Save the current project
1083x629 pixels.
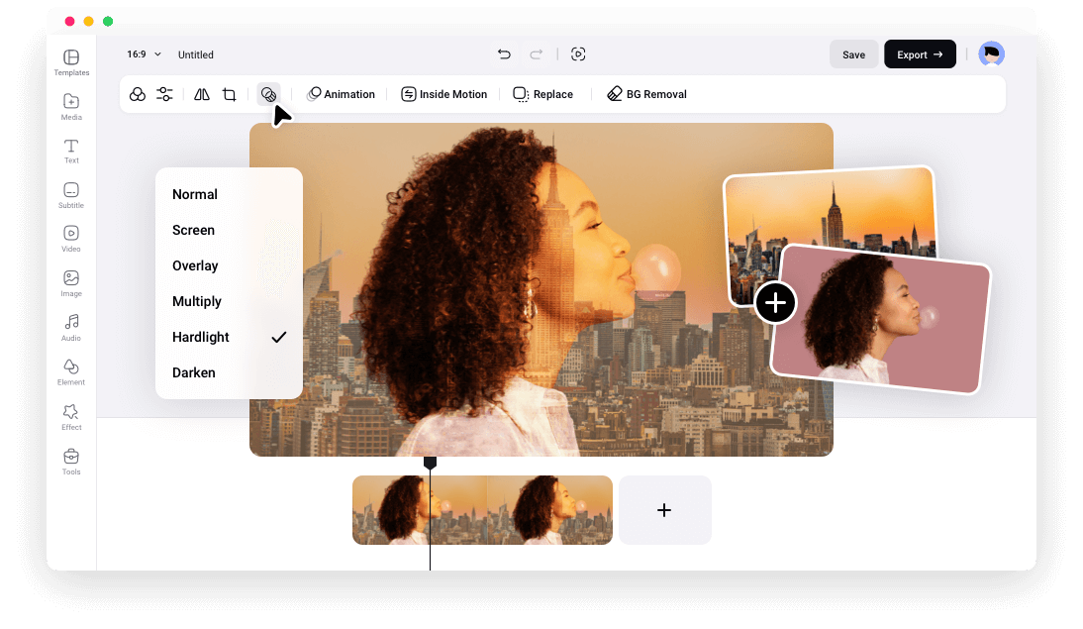tap(853, 53)
